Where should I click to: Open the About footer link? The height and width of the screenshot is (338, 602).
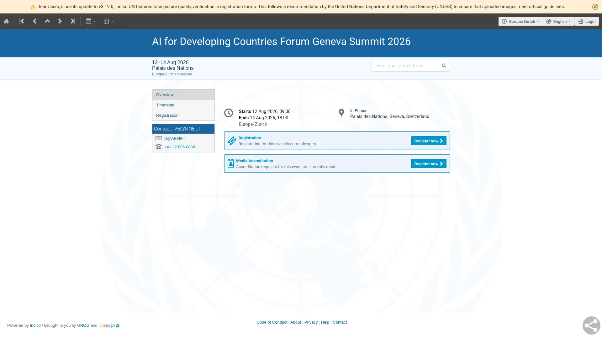tap(296, 322)
